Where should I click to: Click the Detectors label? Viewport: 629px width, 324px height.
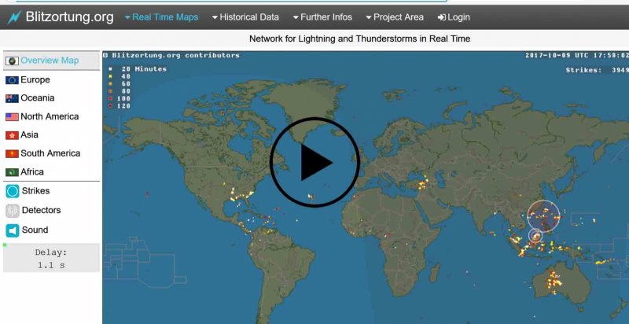[x=42, y=210]
